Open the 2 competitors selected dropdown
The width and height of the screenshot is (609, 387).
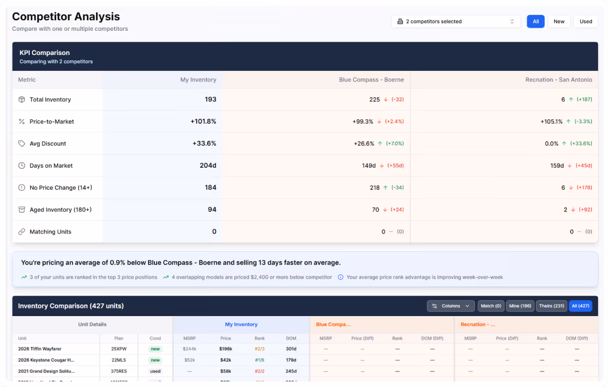[x=456, y=21]
